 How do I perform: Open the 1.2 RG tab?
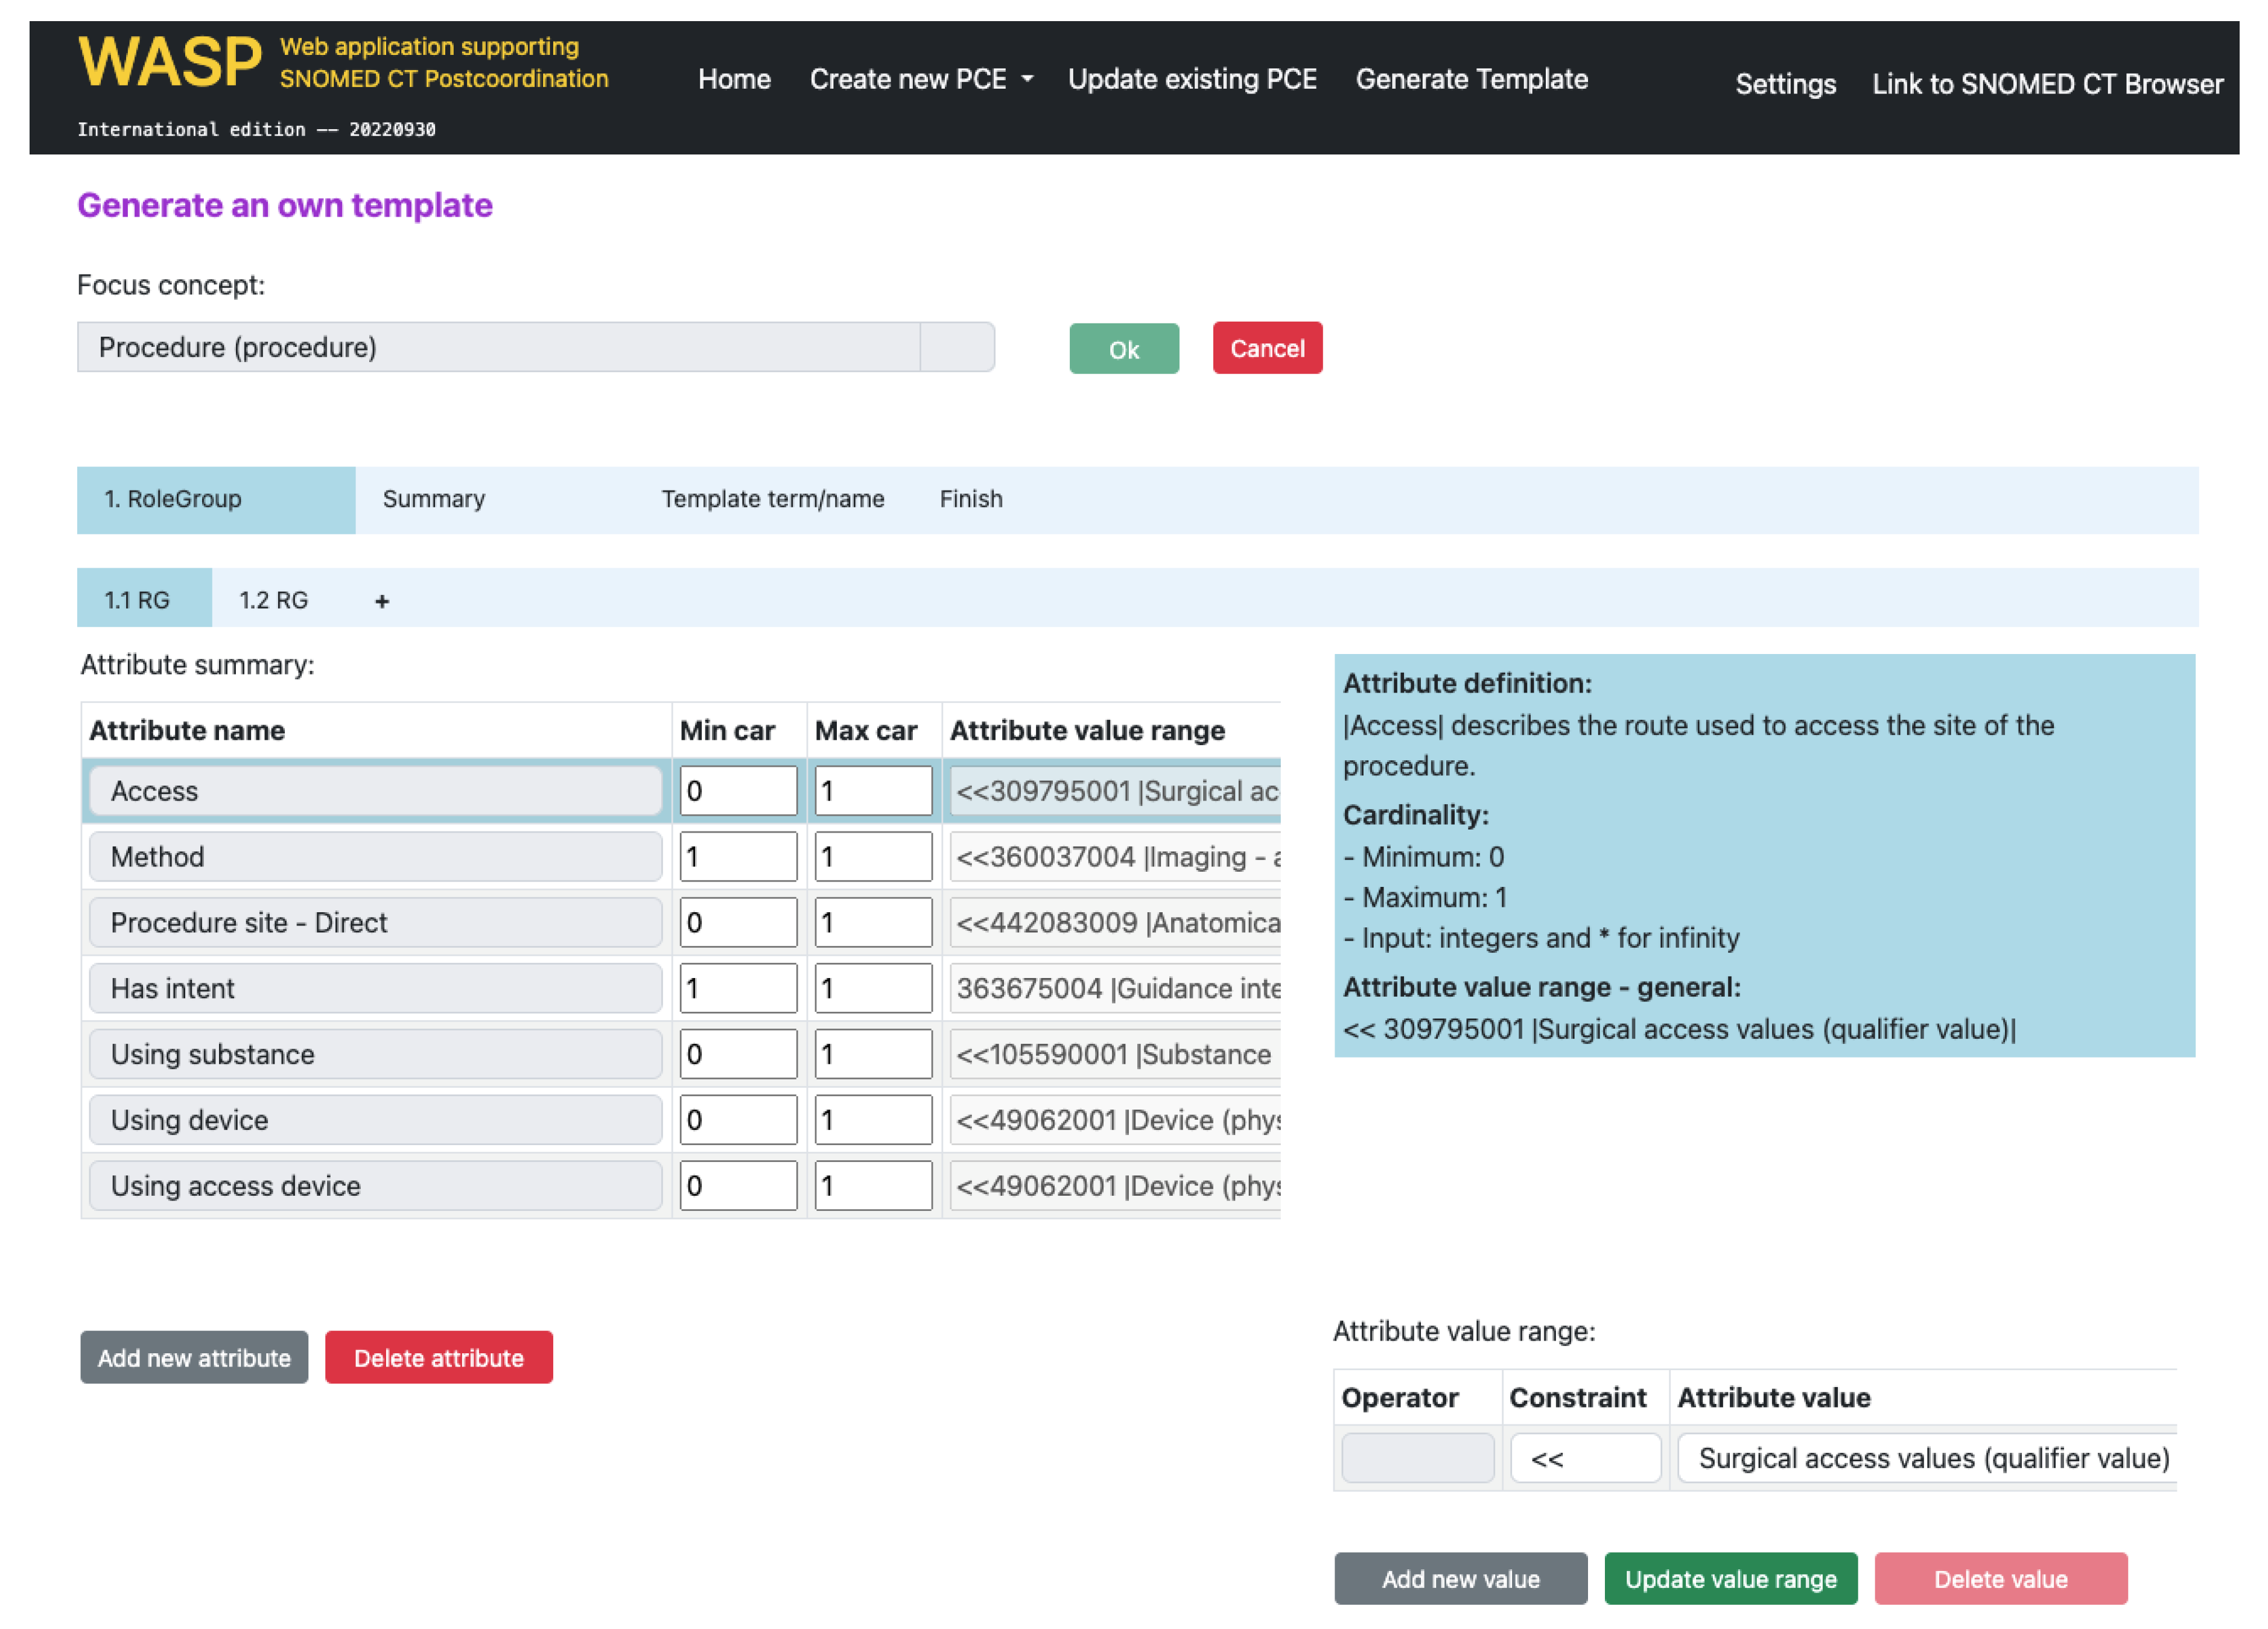(273, 600)
